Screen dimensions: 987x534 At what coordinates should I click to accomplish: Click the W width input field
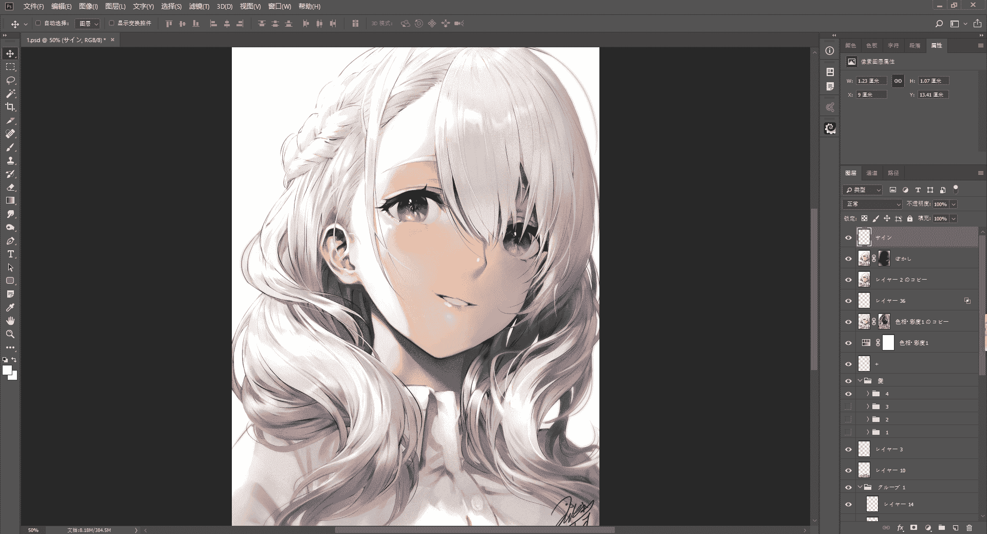871,81
